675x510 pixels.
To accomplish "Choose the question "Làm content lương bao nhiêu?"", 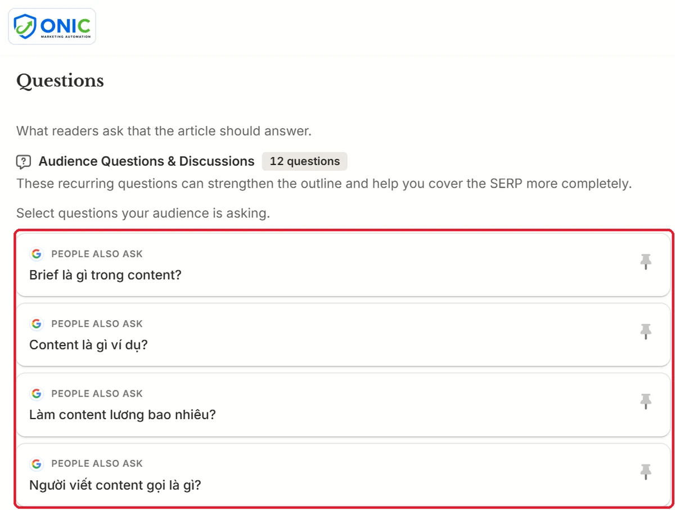I will pos(343,404).
